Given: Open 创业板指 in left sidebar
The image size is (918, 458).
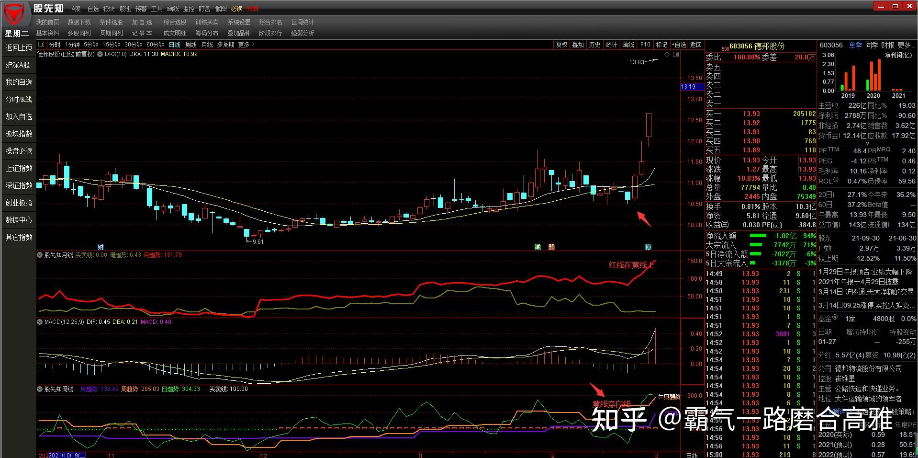Looking at the screenshot, I should [19, 203].
